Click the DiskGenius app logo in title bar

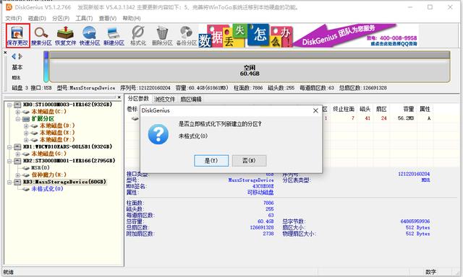click(x=9, y=6)
